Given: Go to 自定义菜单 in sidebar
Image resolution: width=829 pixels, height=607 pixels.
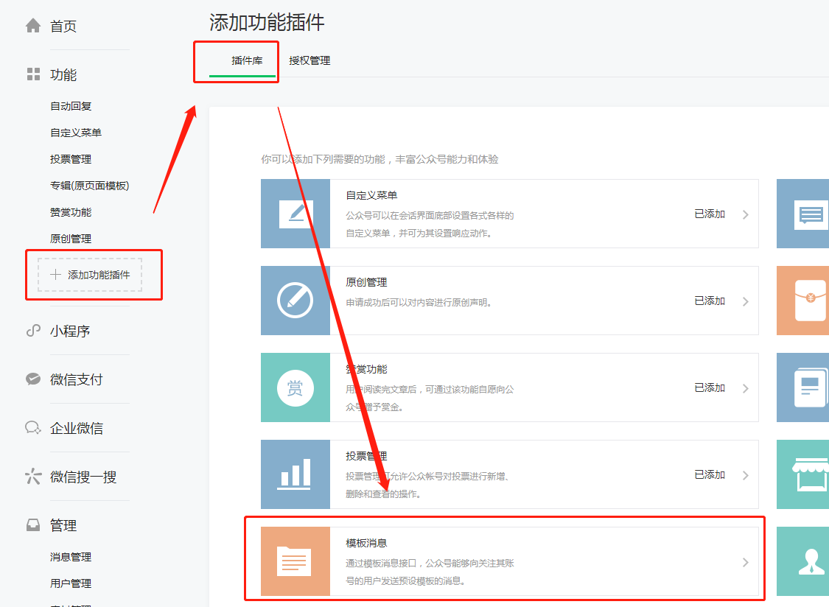Looking at the screenshot, I should 76,133.
